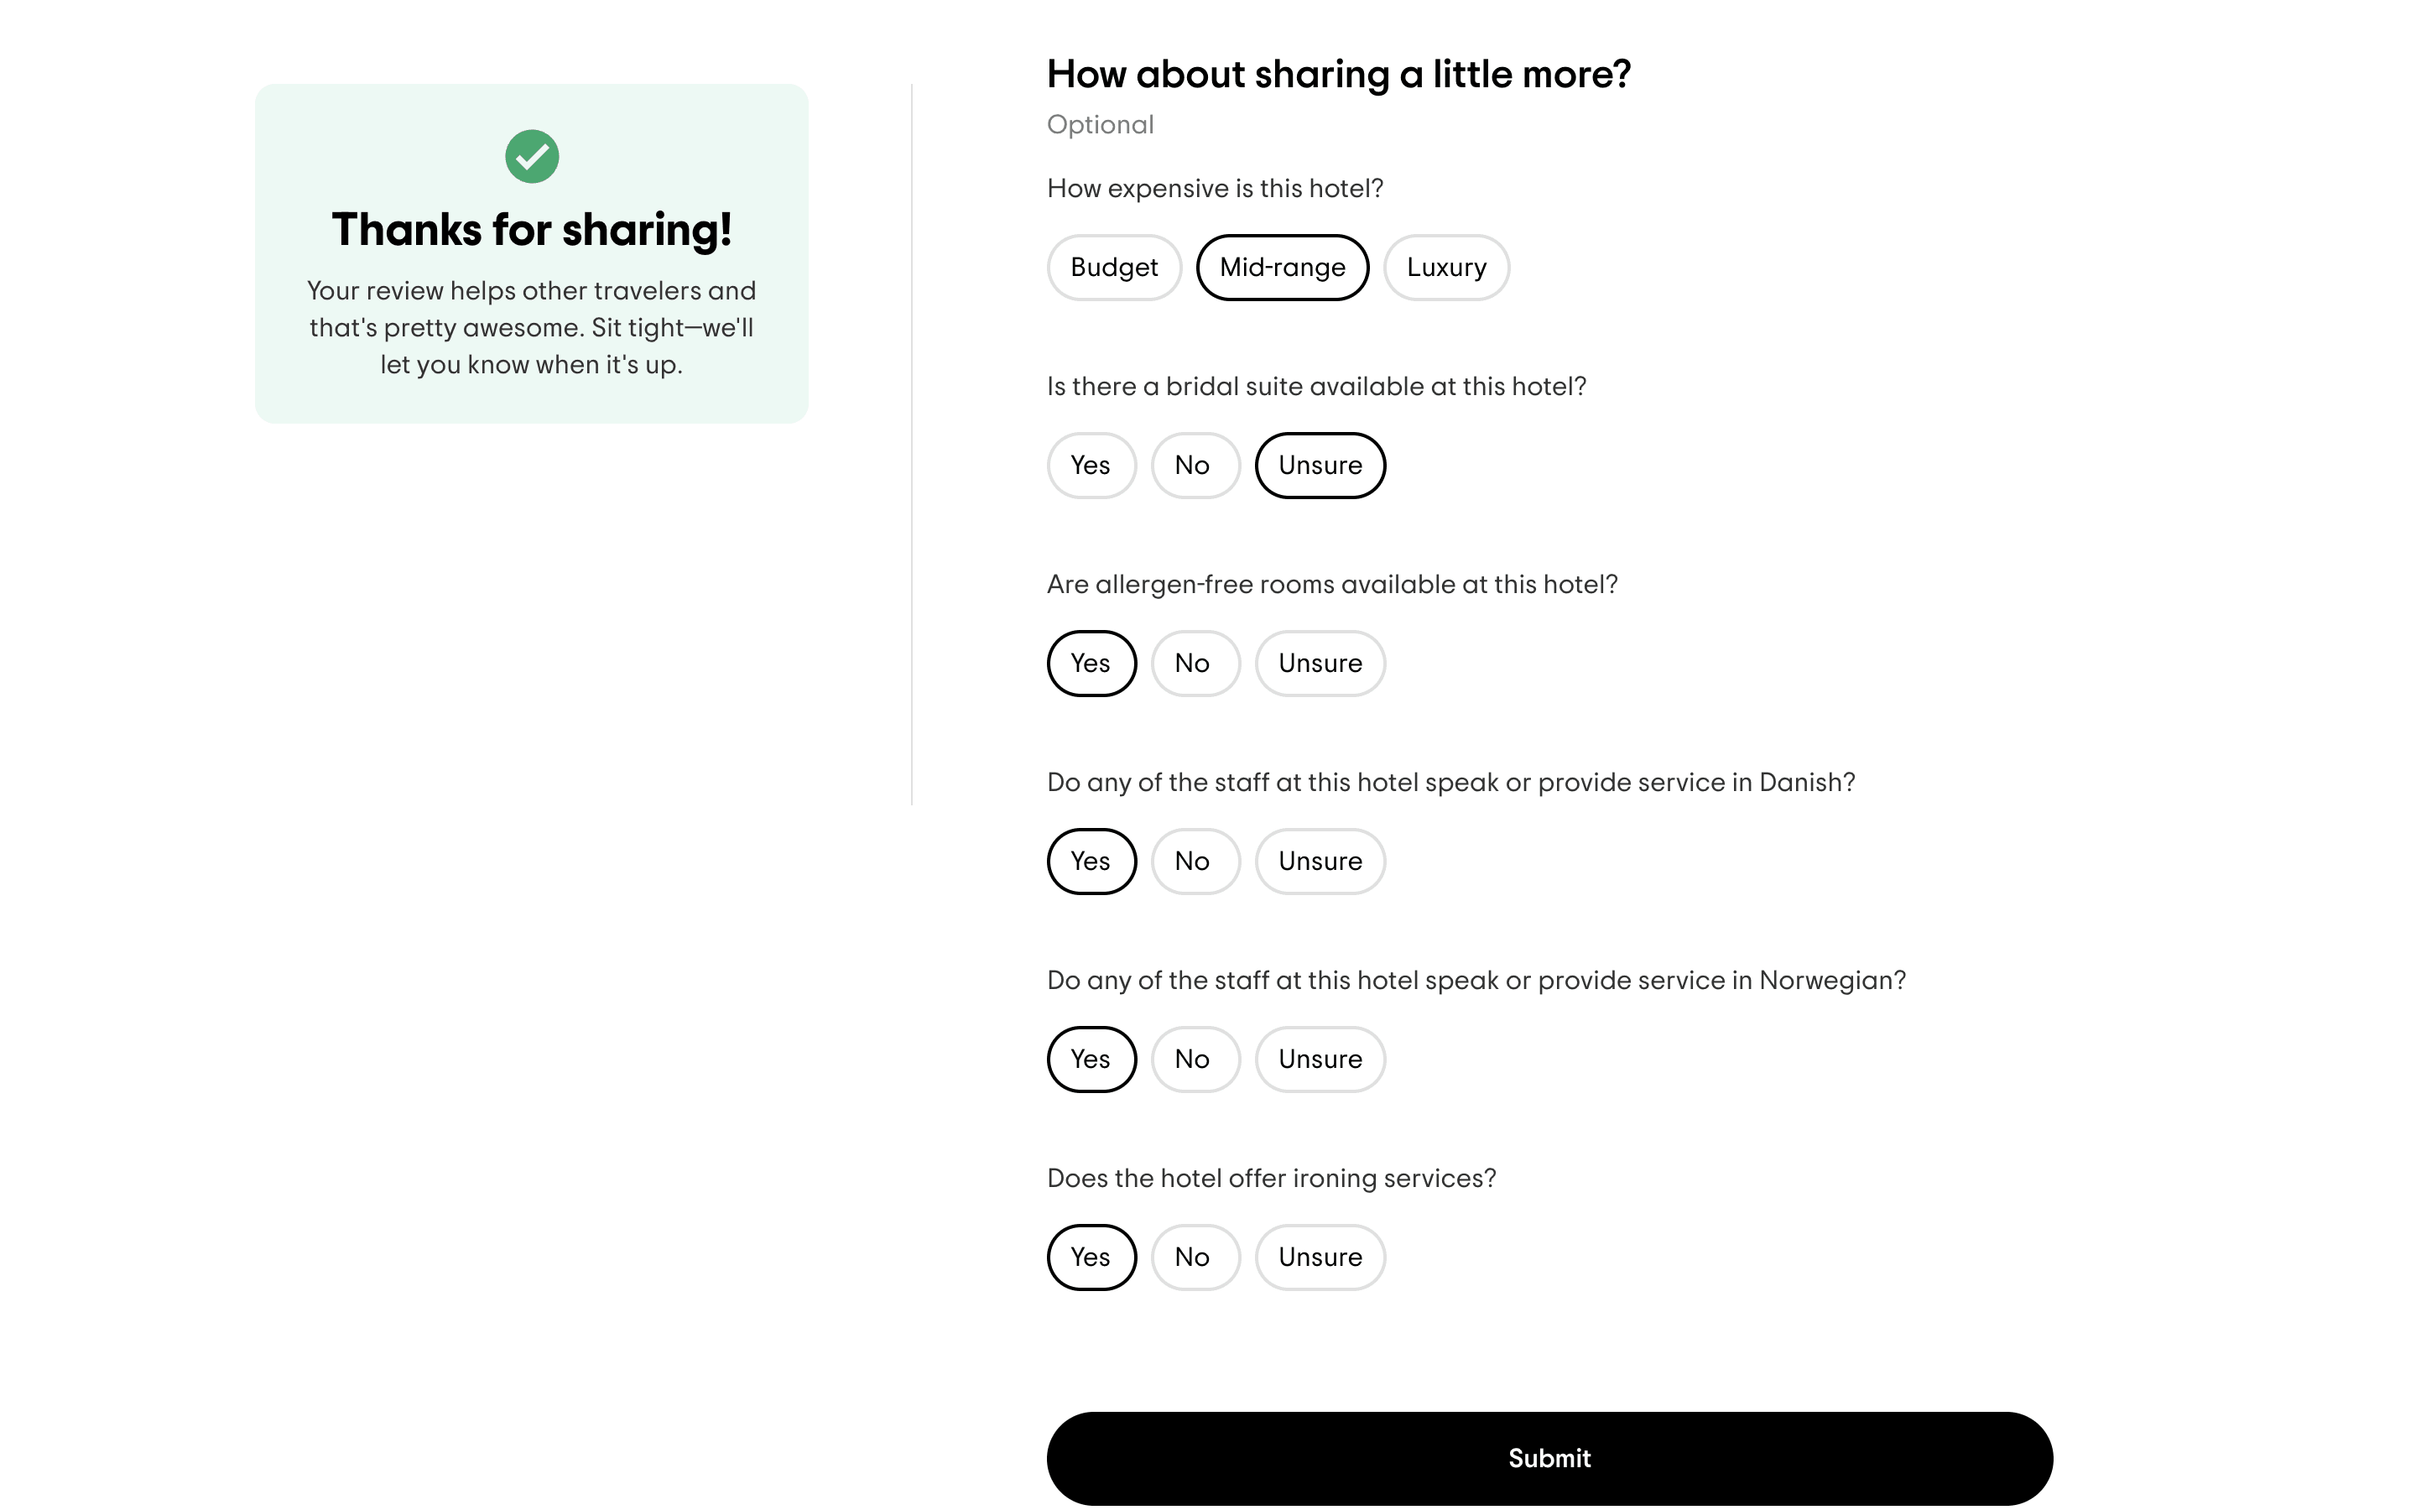The height and width of the screenshot is (1510, 2416).
Task: Click the green checkmark confirmation icon
Action: pos(531,157)
